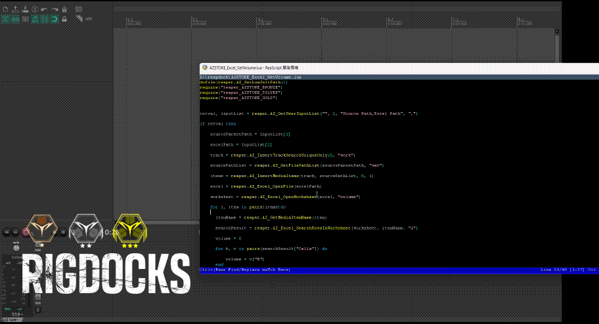
Task: Click the 'volume = 0' line
Action: point(229,239)
